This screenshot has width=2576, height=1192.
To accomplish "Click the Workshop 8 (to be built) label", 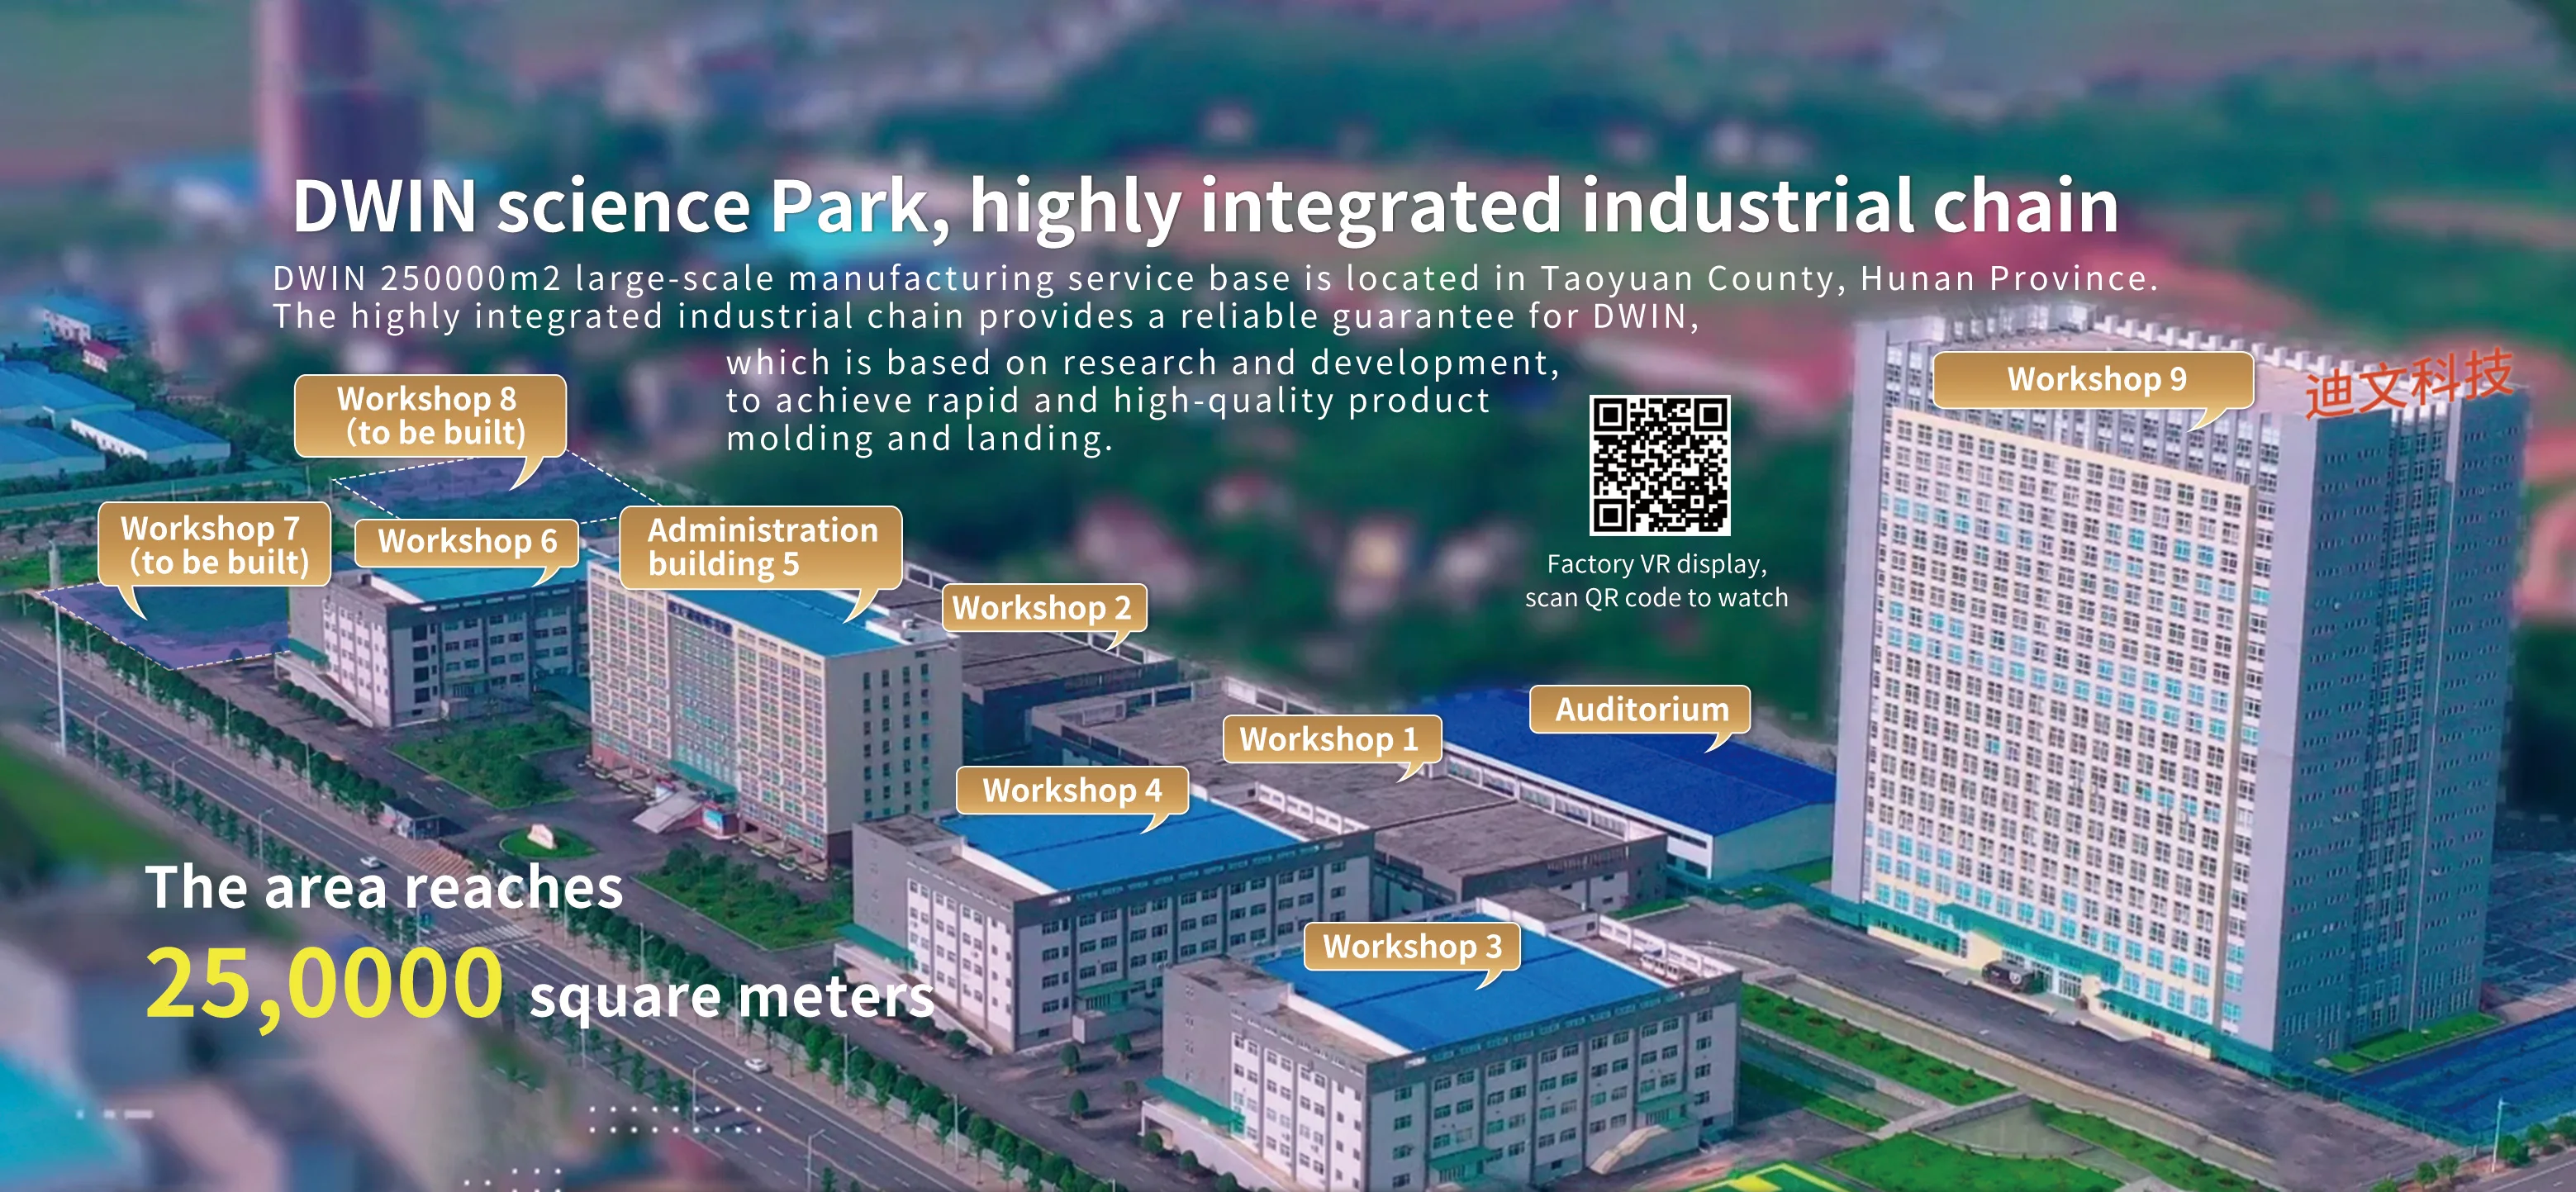I will [x=430, y=416].
